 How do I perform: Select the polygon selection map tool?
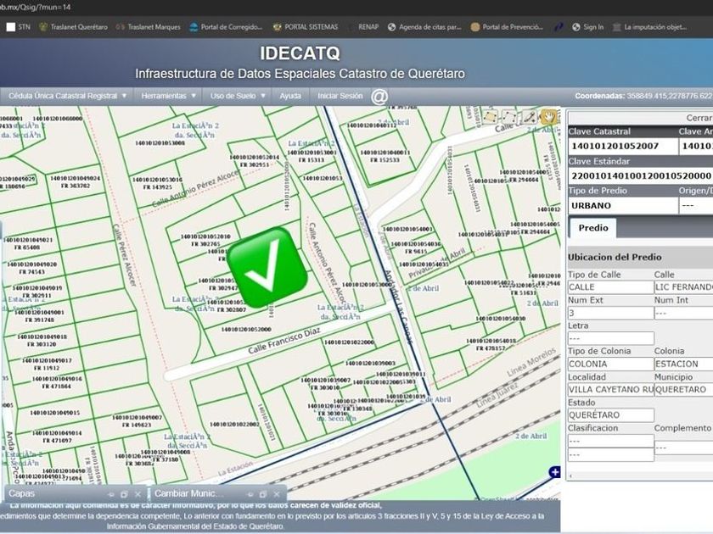click(x=491, y=117)
